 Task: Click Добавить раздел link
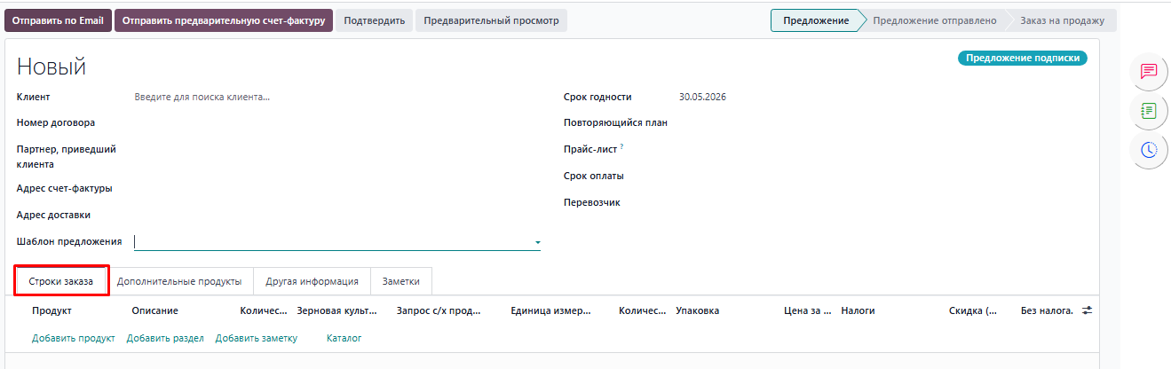click(165, 338)
